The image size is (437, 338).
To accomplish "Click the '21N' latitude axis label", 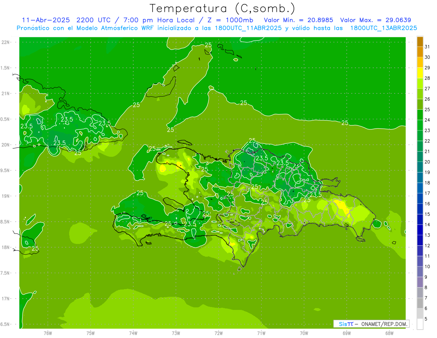I will [x=6, y=94].
